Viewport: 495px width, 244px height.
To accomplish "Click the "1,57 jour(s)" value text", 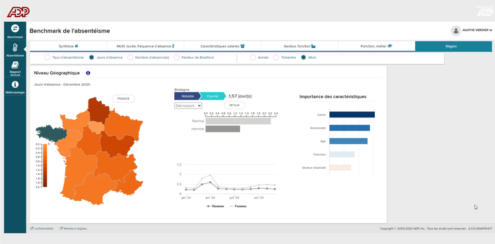I will [240, 96].
